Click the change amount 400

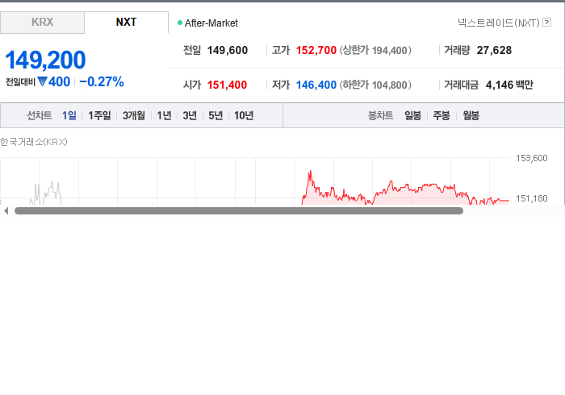click(x=60, y=81)
